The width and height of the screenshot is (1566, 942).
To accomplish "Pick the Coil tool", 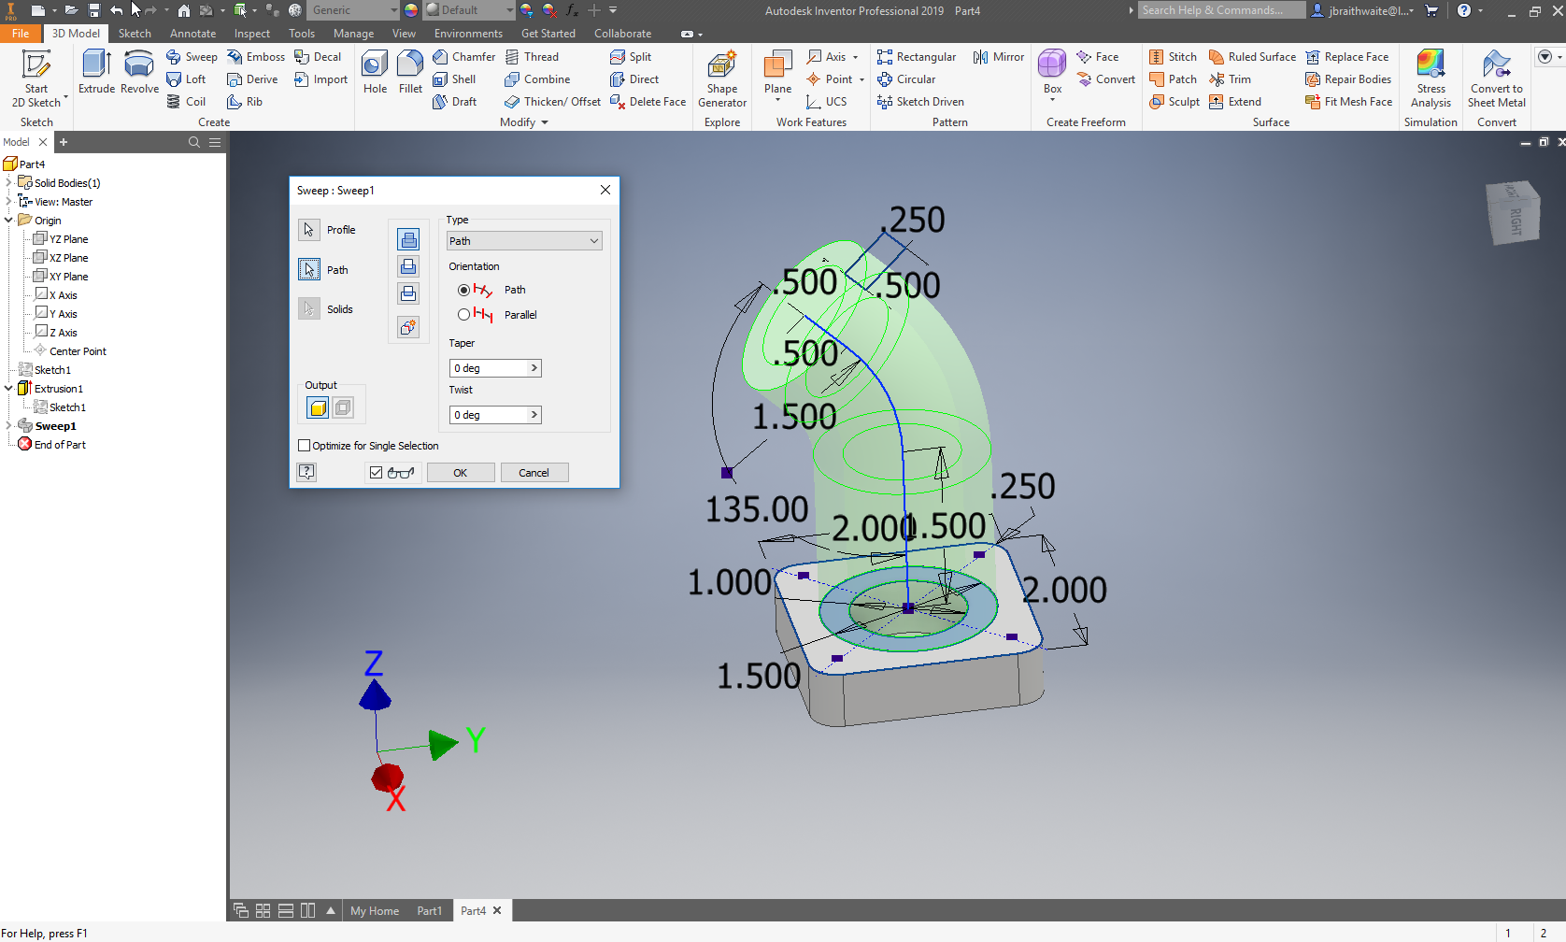I will tap(186, 102).
